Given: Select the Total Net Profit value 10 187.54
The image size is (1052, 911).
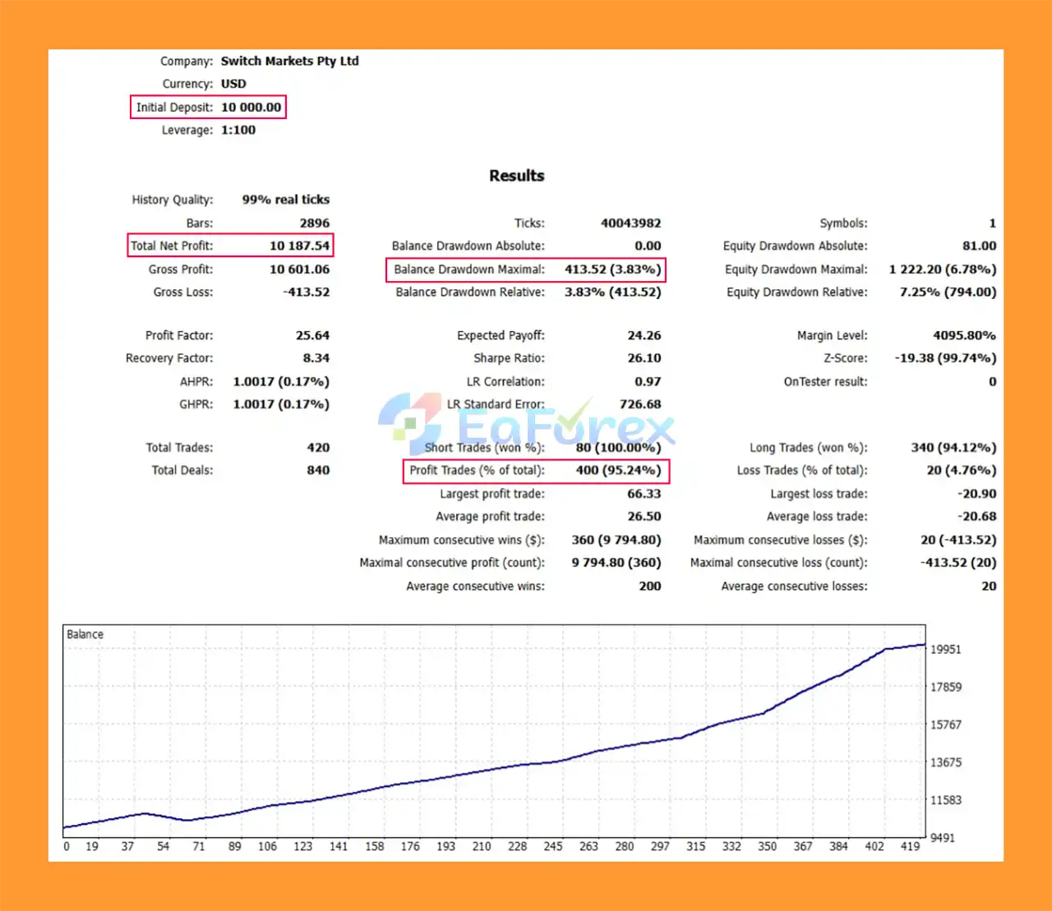Looking at the screenshot, I should tap(299, 246).
